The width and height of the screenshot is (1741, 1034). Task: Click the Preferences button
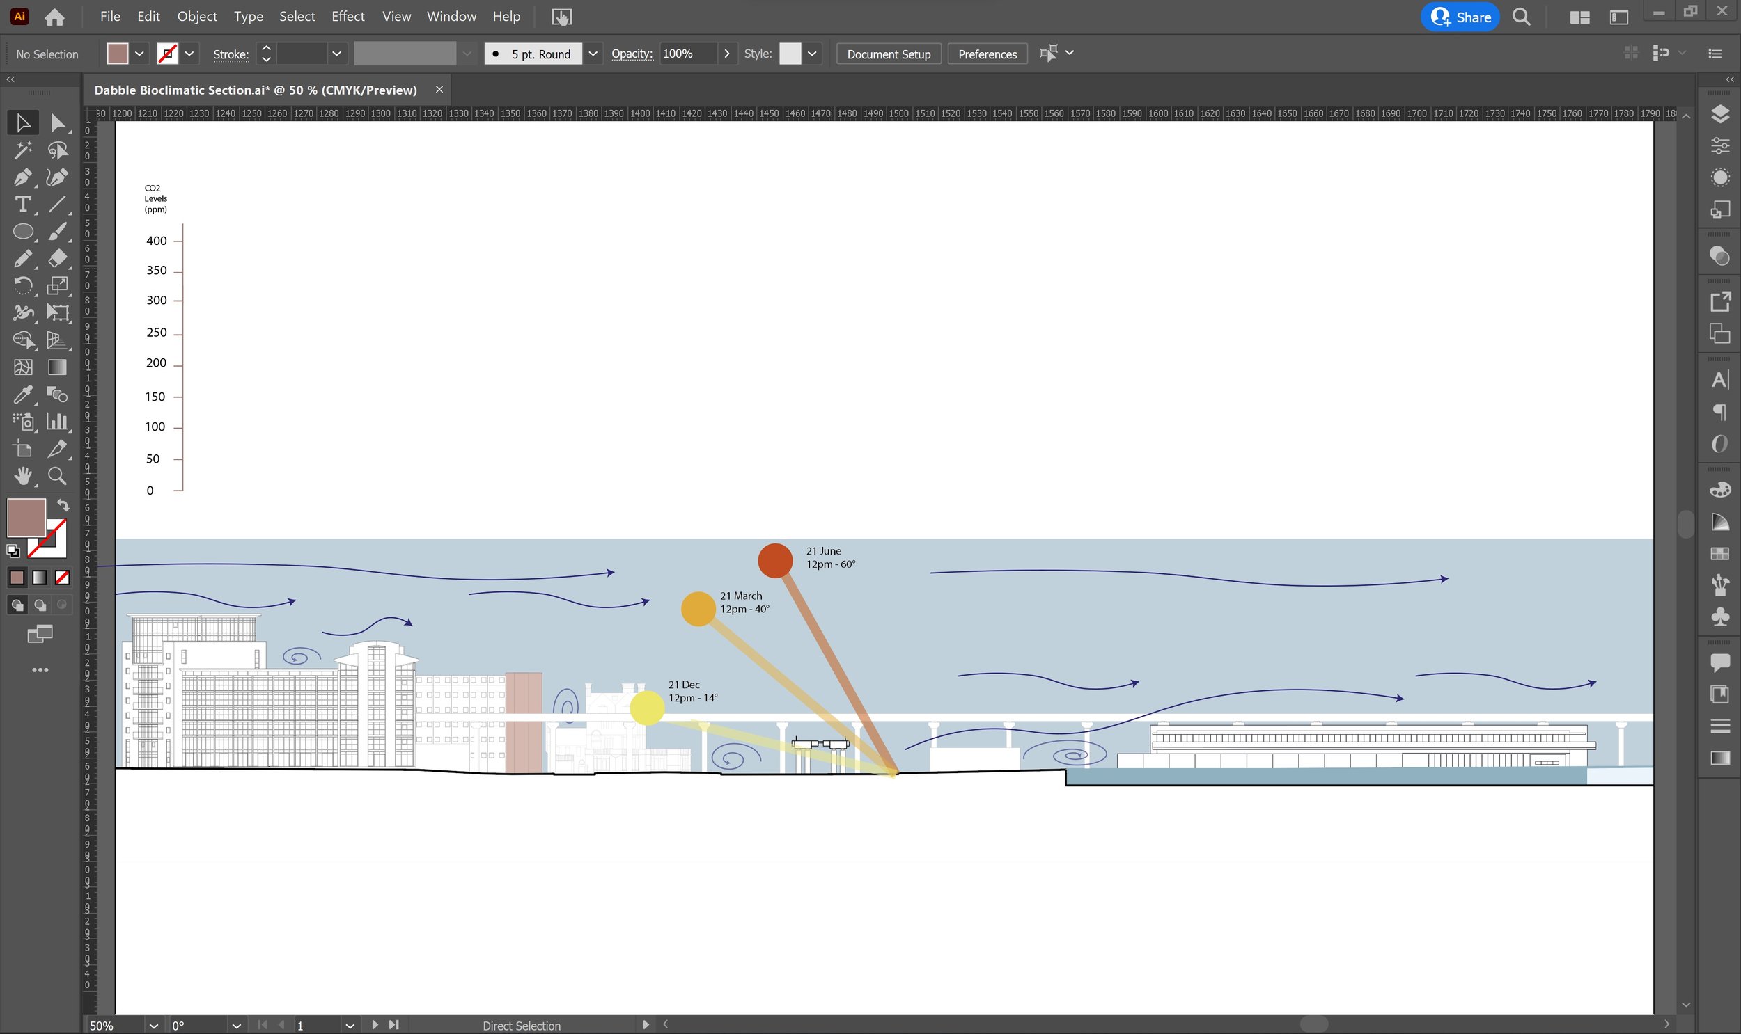tap(987, 54)
